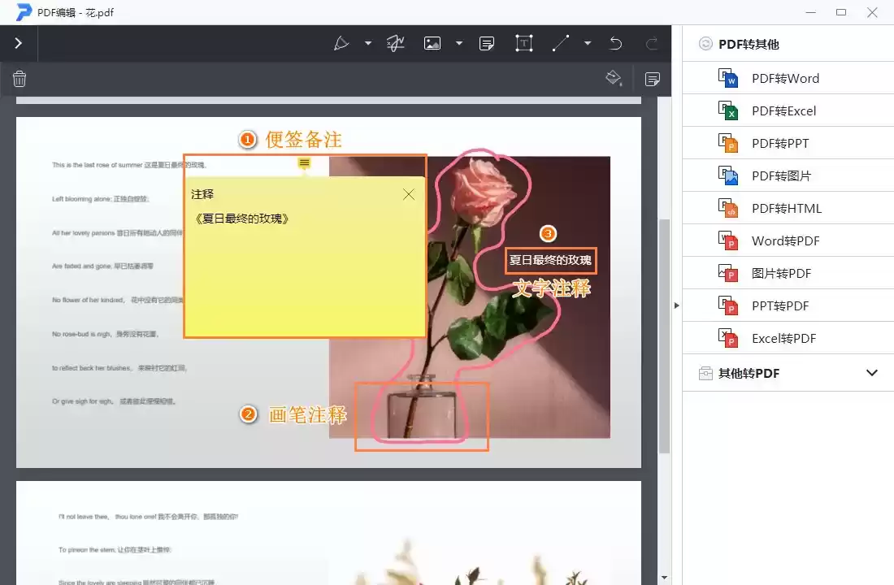The height and width of the screenshot is (585, 894).
Task: Expand the left sidebar panel
Action: coord(18,43)
